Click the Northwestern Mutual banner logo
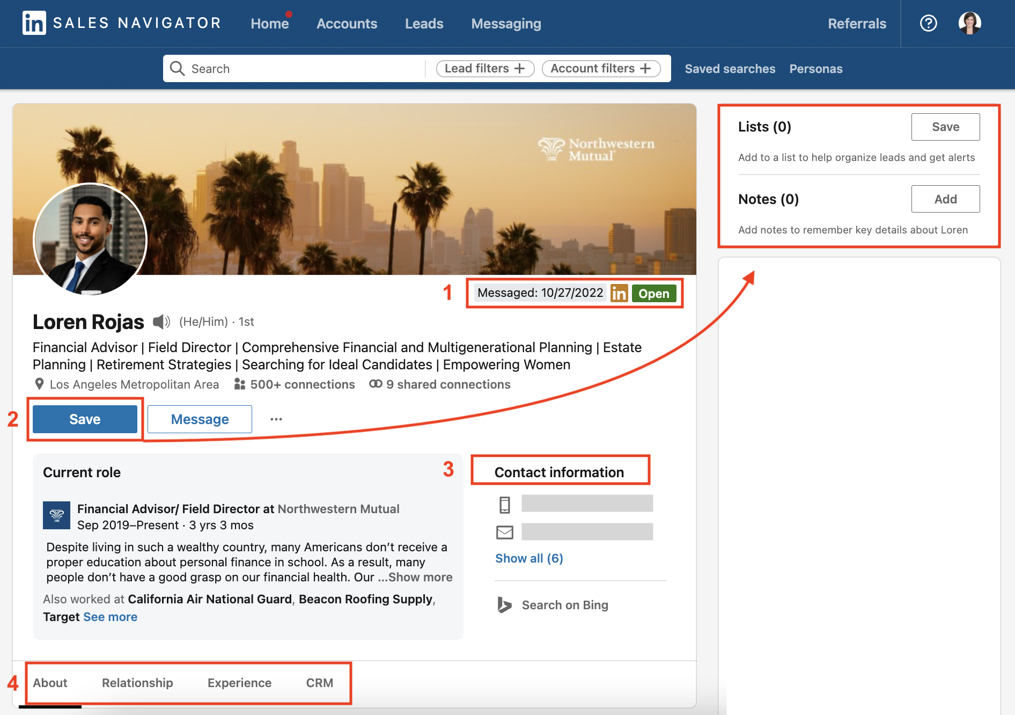 coord(596,149)
